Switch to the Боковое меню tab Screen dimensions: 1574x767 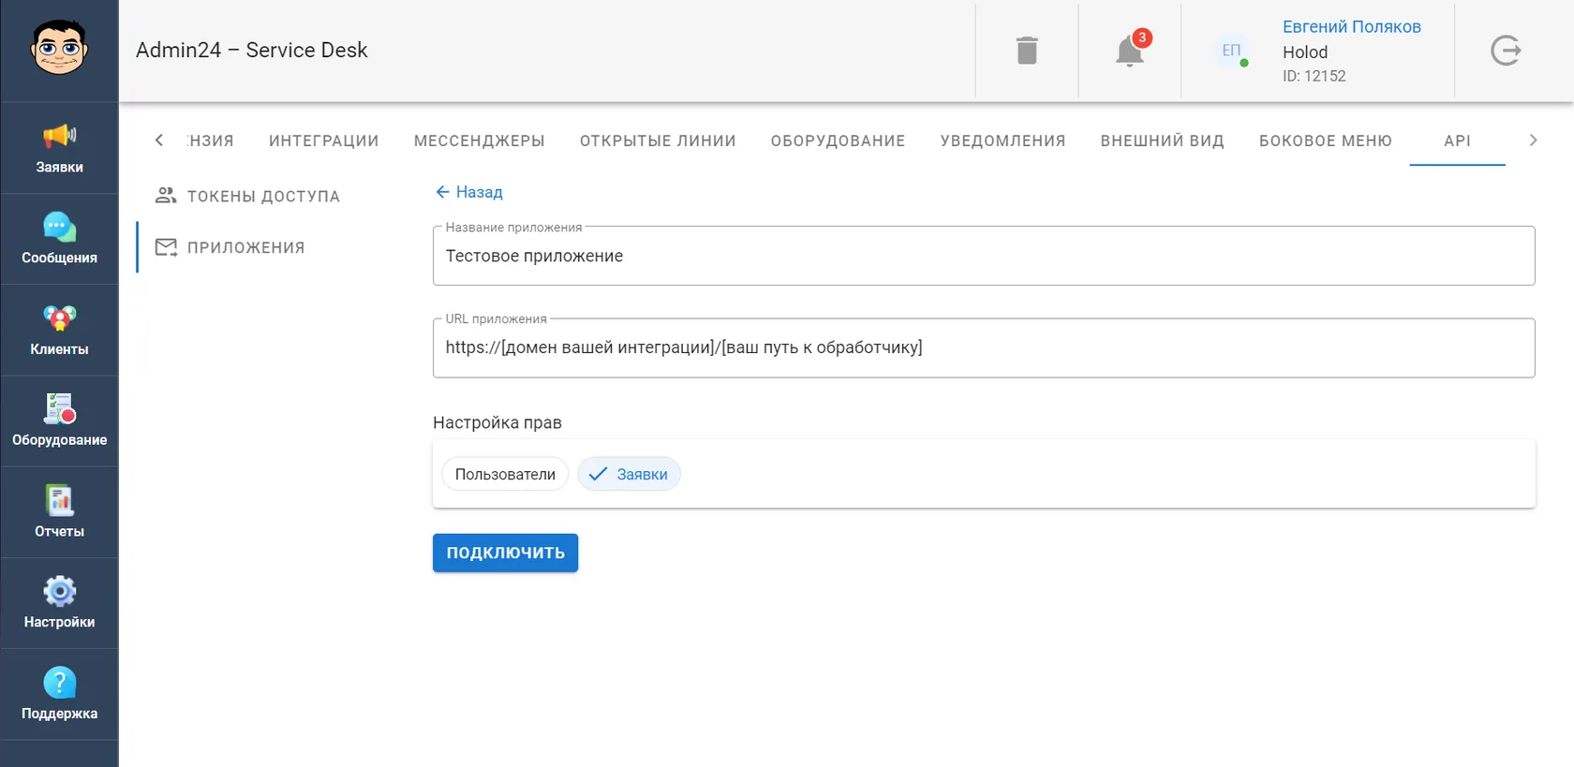pyautogui.click(x=1326, y=140)
